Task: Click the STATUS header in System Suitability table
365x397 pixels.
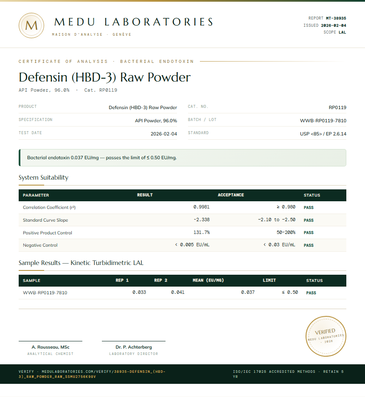Action: [312, 195]
